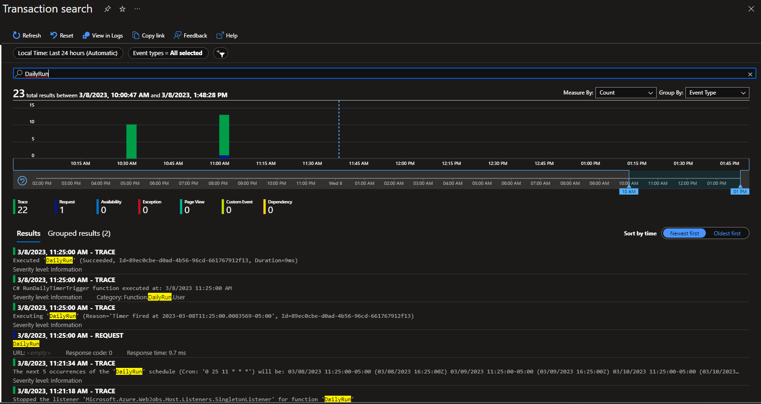The image size is (761, 404).
Task: Open the 11:21:34 AM next occurrences trace
Action: pyautogui.click(x=381, y=372)
